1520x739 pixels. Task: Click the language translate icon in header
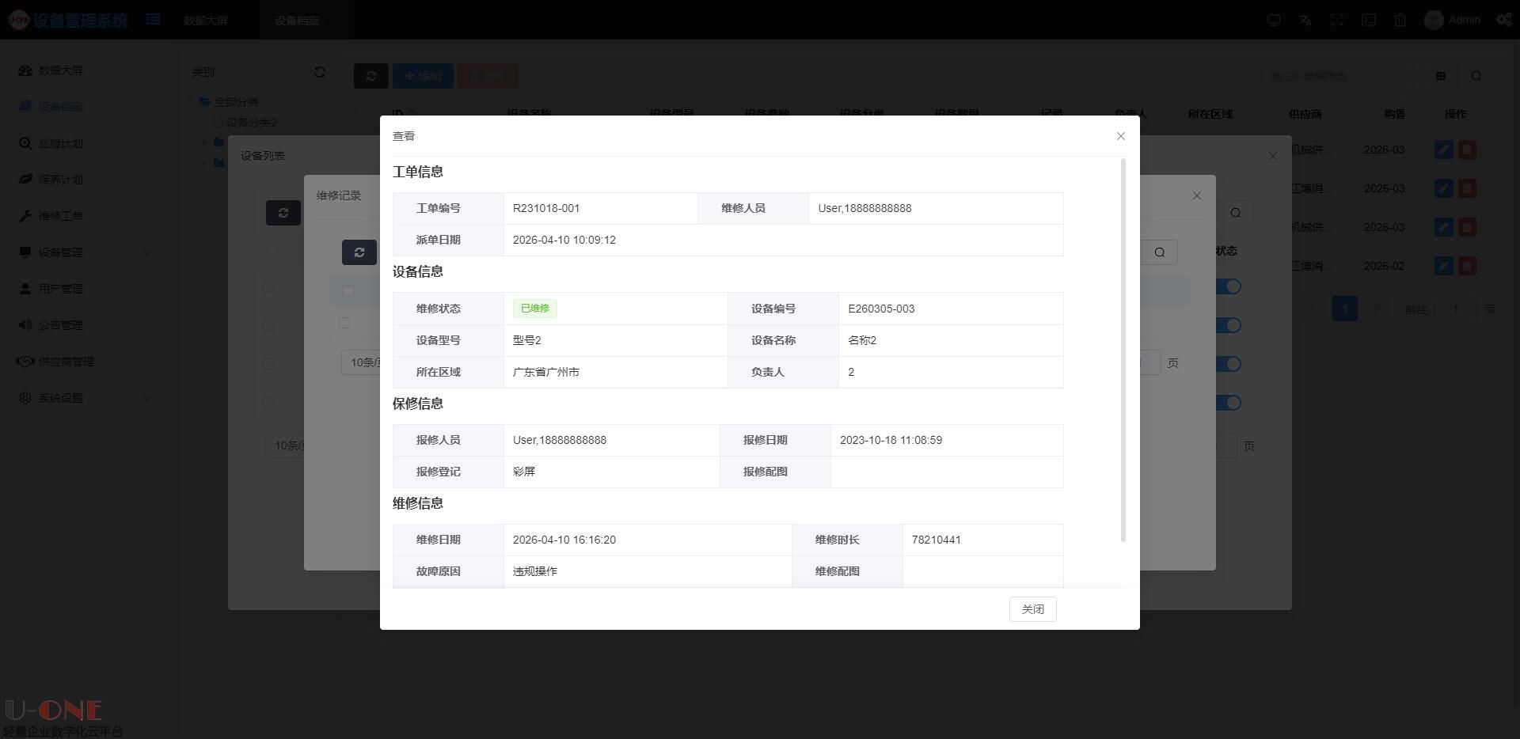click(1305, 21)
